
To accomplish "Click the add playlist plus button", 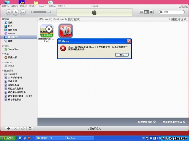I will click(9, 129).
